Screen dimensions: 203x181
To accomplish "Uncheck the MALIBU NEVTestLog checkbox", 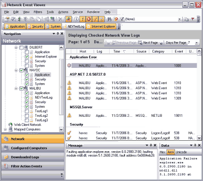I will [x=27, y=98].
